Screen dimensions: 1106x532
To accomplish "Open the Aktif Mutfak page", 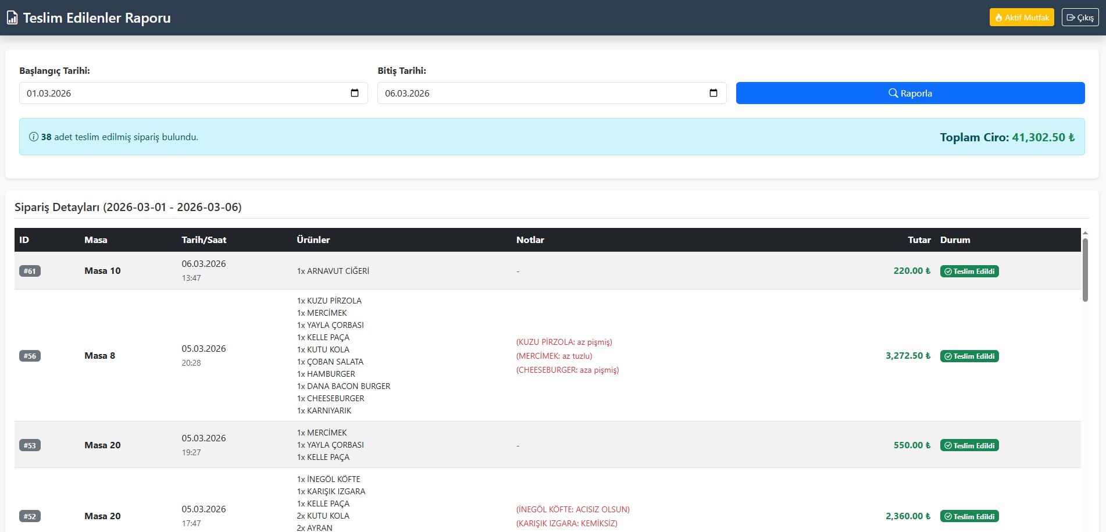I will click(x=1022, y=17).
